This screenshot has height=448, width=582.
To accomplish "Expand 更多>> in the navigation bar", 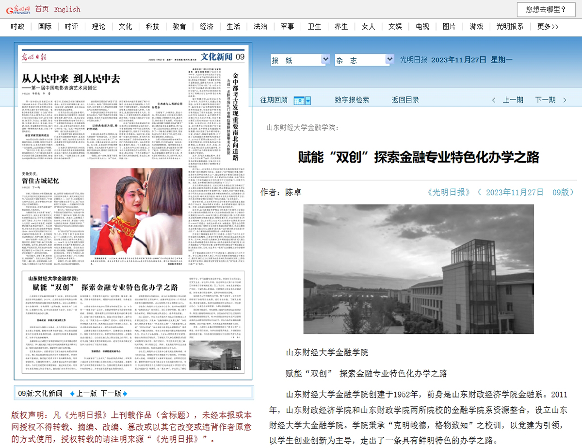I will pos(548,27).
